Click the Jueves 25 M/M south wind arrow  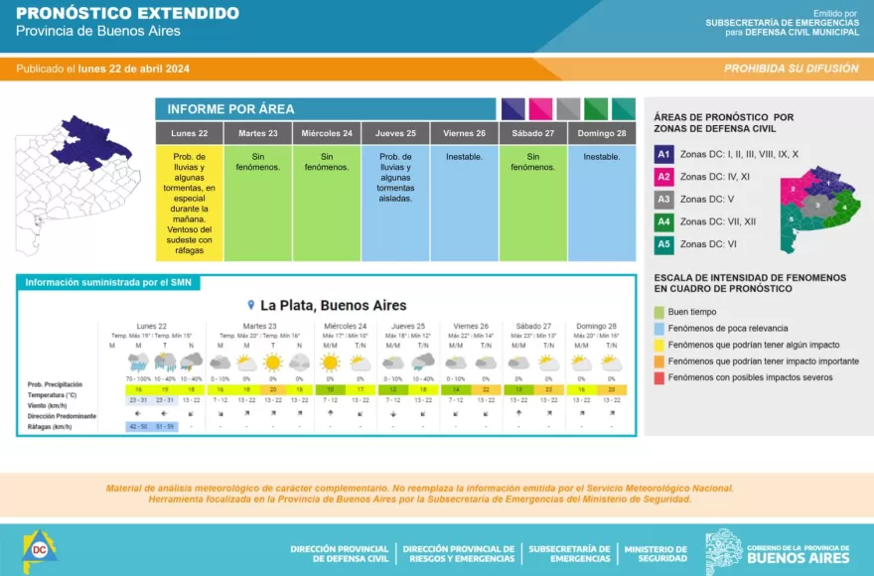coord(393,414)
